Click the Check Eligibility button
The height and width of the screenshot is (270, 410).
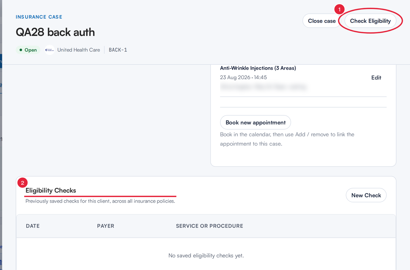(370, 21)
